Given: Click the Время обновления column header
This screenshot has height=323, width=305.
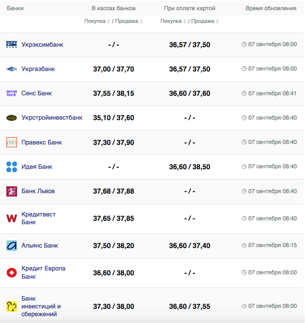Looking at the screenshot, I should [271, 9].
